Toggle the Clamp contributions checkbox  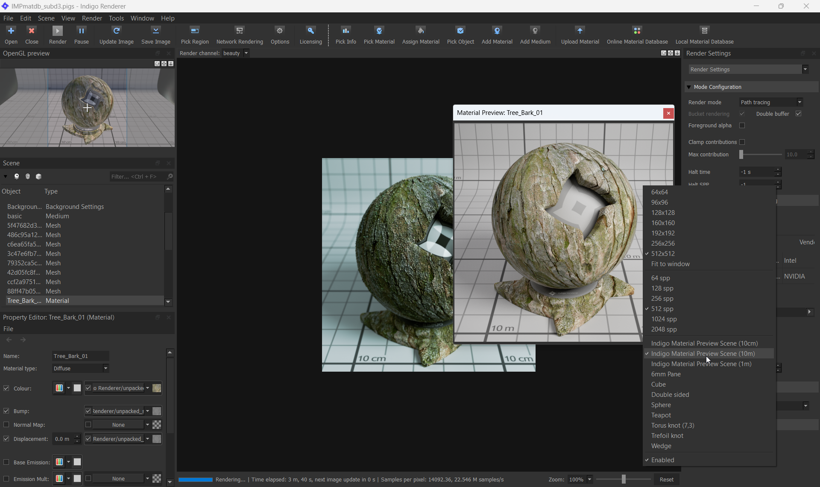[742, 142]
